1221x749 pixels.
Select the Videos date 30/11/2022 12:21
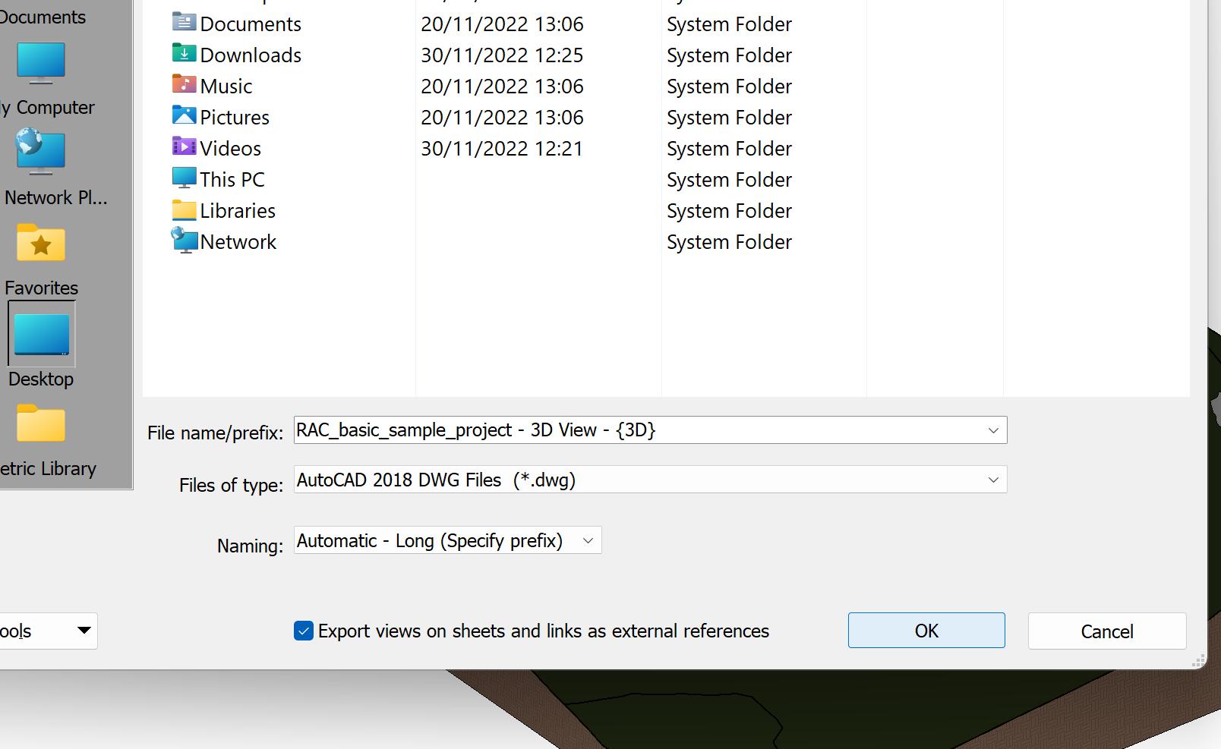502,148
